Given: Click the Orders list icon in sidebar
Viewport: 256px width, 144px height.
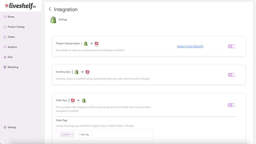Looking at the screenshot, I should pos(5,37).
